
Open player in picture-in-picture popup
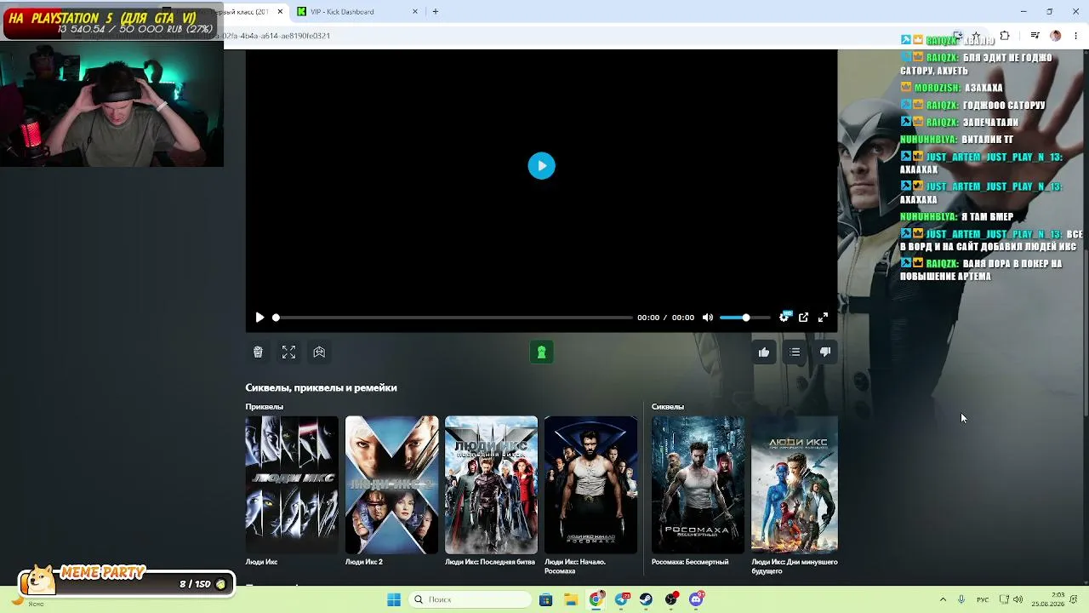(x=803, y=318)
